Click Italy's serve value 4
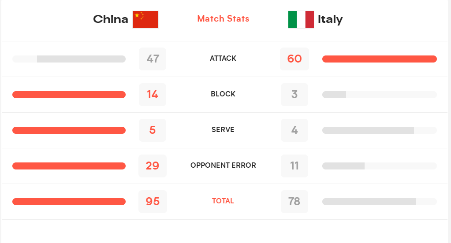The width and height of the screenshot is (451, 243). point(294,130)
